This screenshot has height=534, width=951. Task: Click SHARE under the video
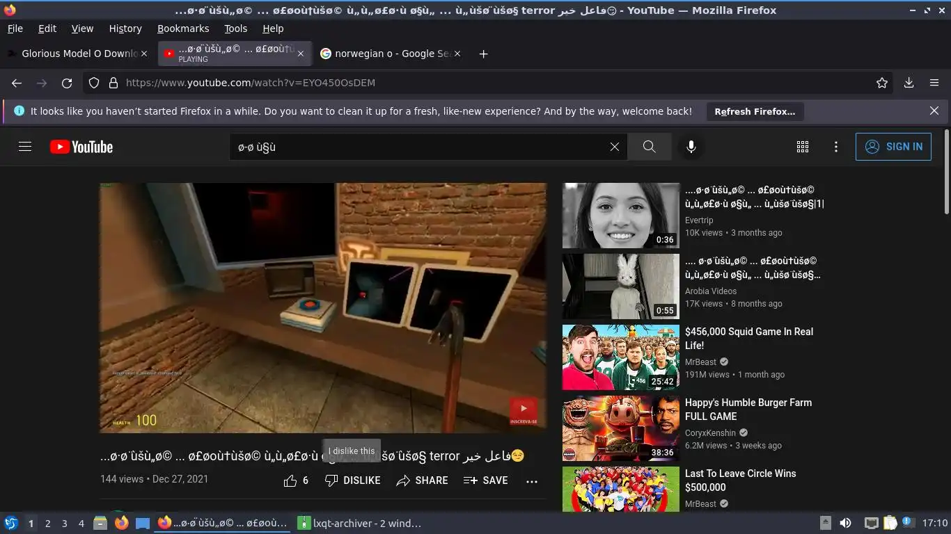pos(422,480)
